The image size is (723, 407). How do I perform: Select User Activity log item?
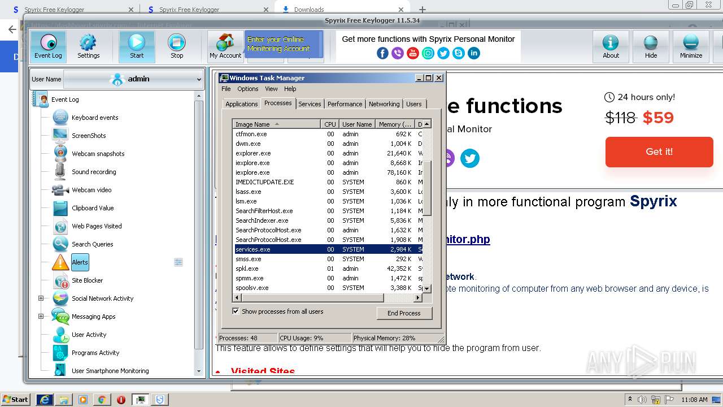pos(89,335)
